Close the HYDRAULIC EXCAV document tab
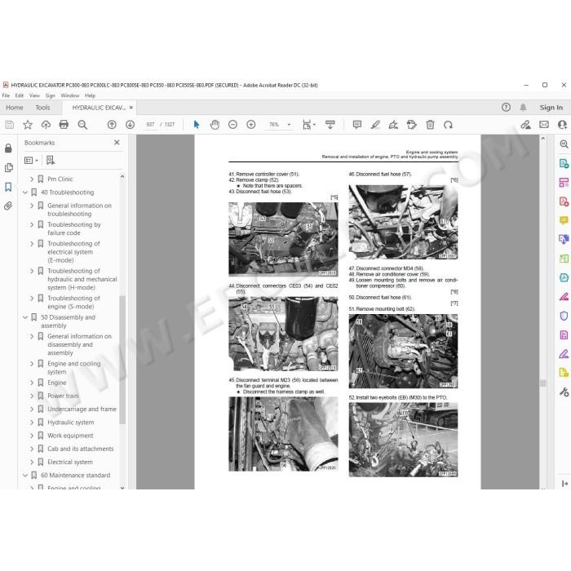Image resolution: width=571 pixels, height=571 pixels. (x=131, y=108)
